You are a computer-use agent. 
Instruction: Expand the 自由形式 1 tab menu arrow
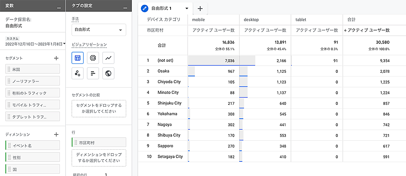pos(186,8)
